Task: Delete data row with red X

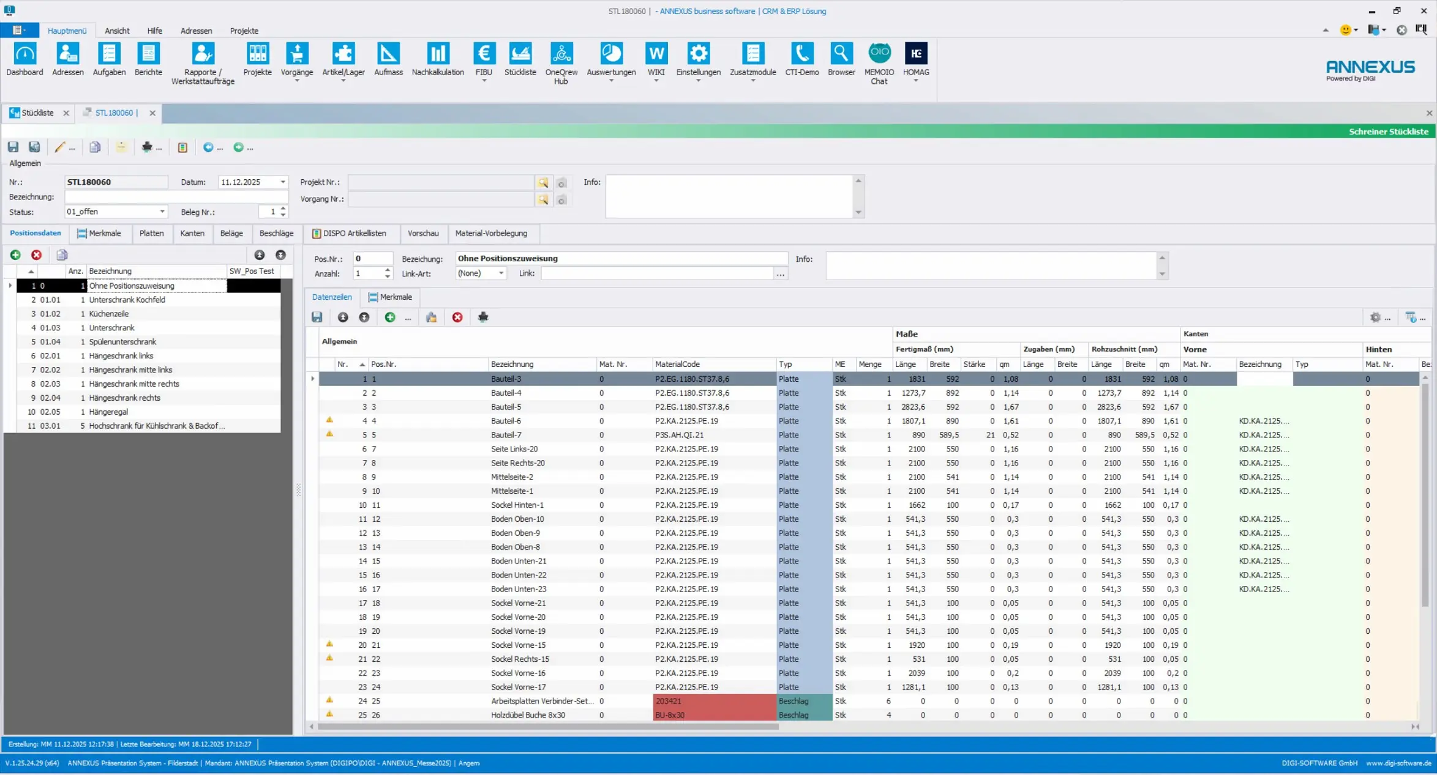Action: 457,317
